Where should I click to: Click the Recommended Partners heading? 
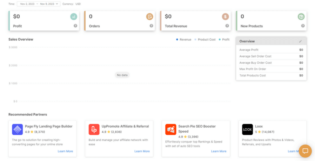click(28, 115)
